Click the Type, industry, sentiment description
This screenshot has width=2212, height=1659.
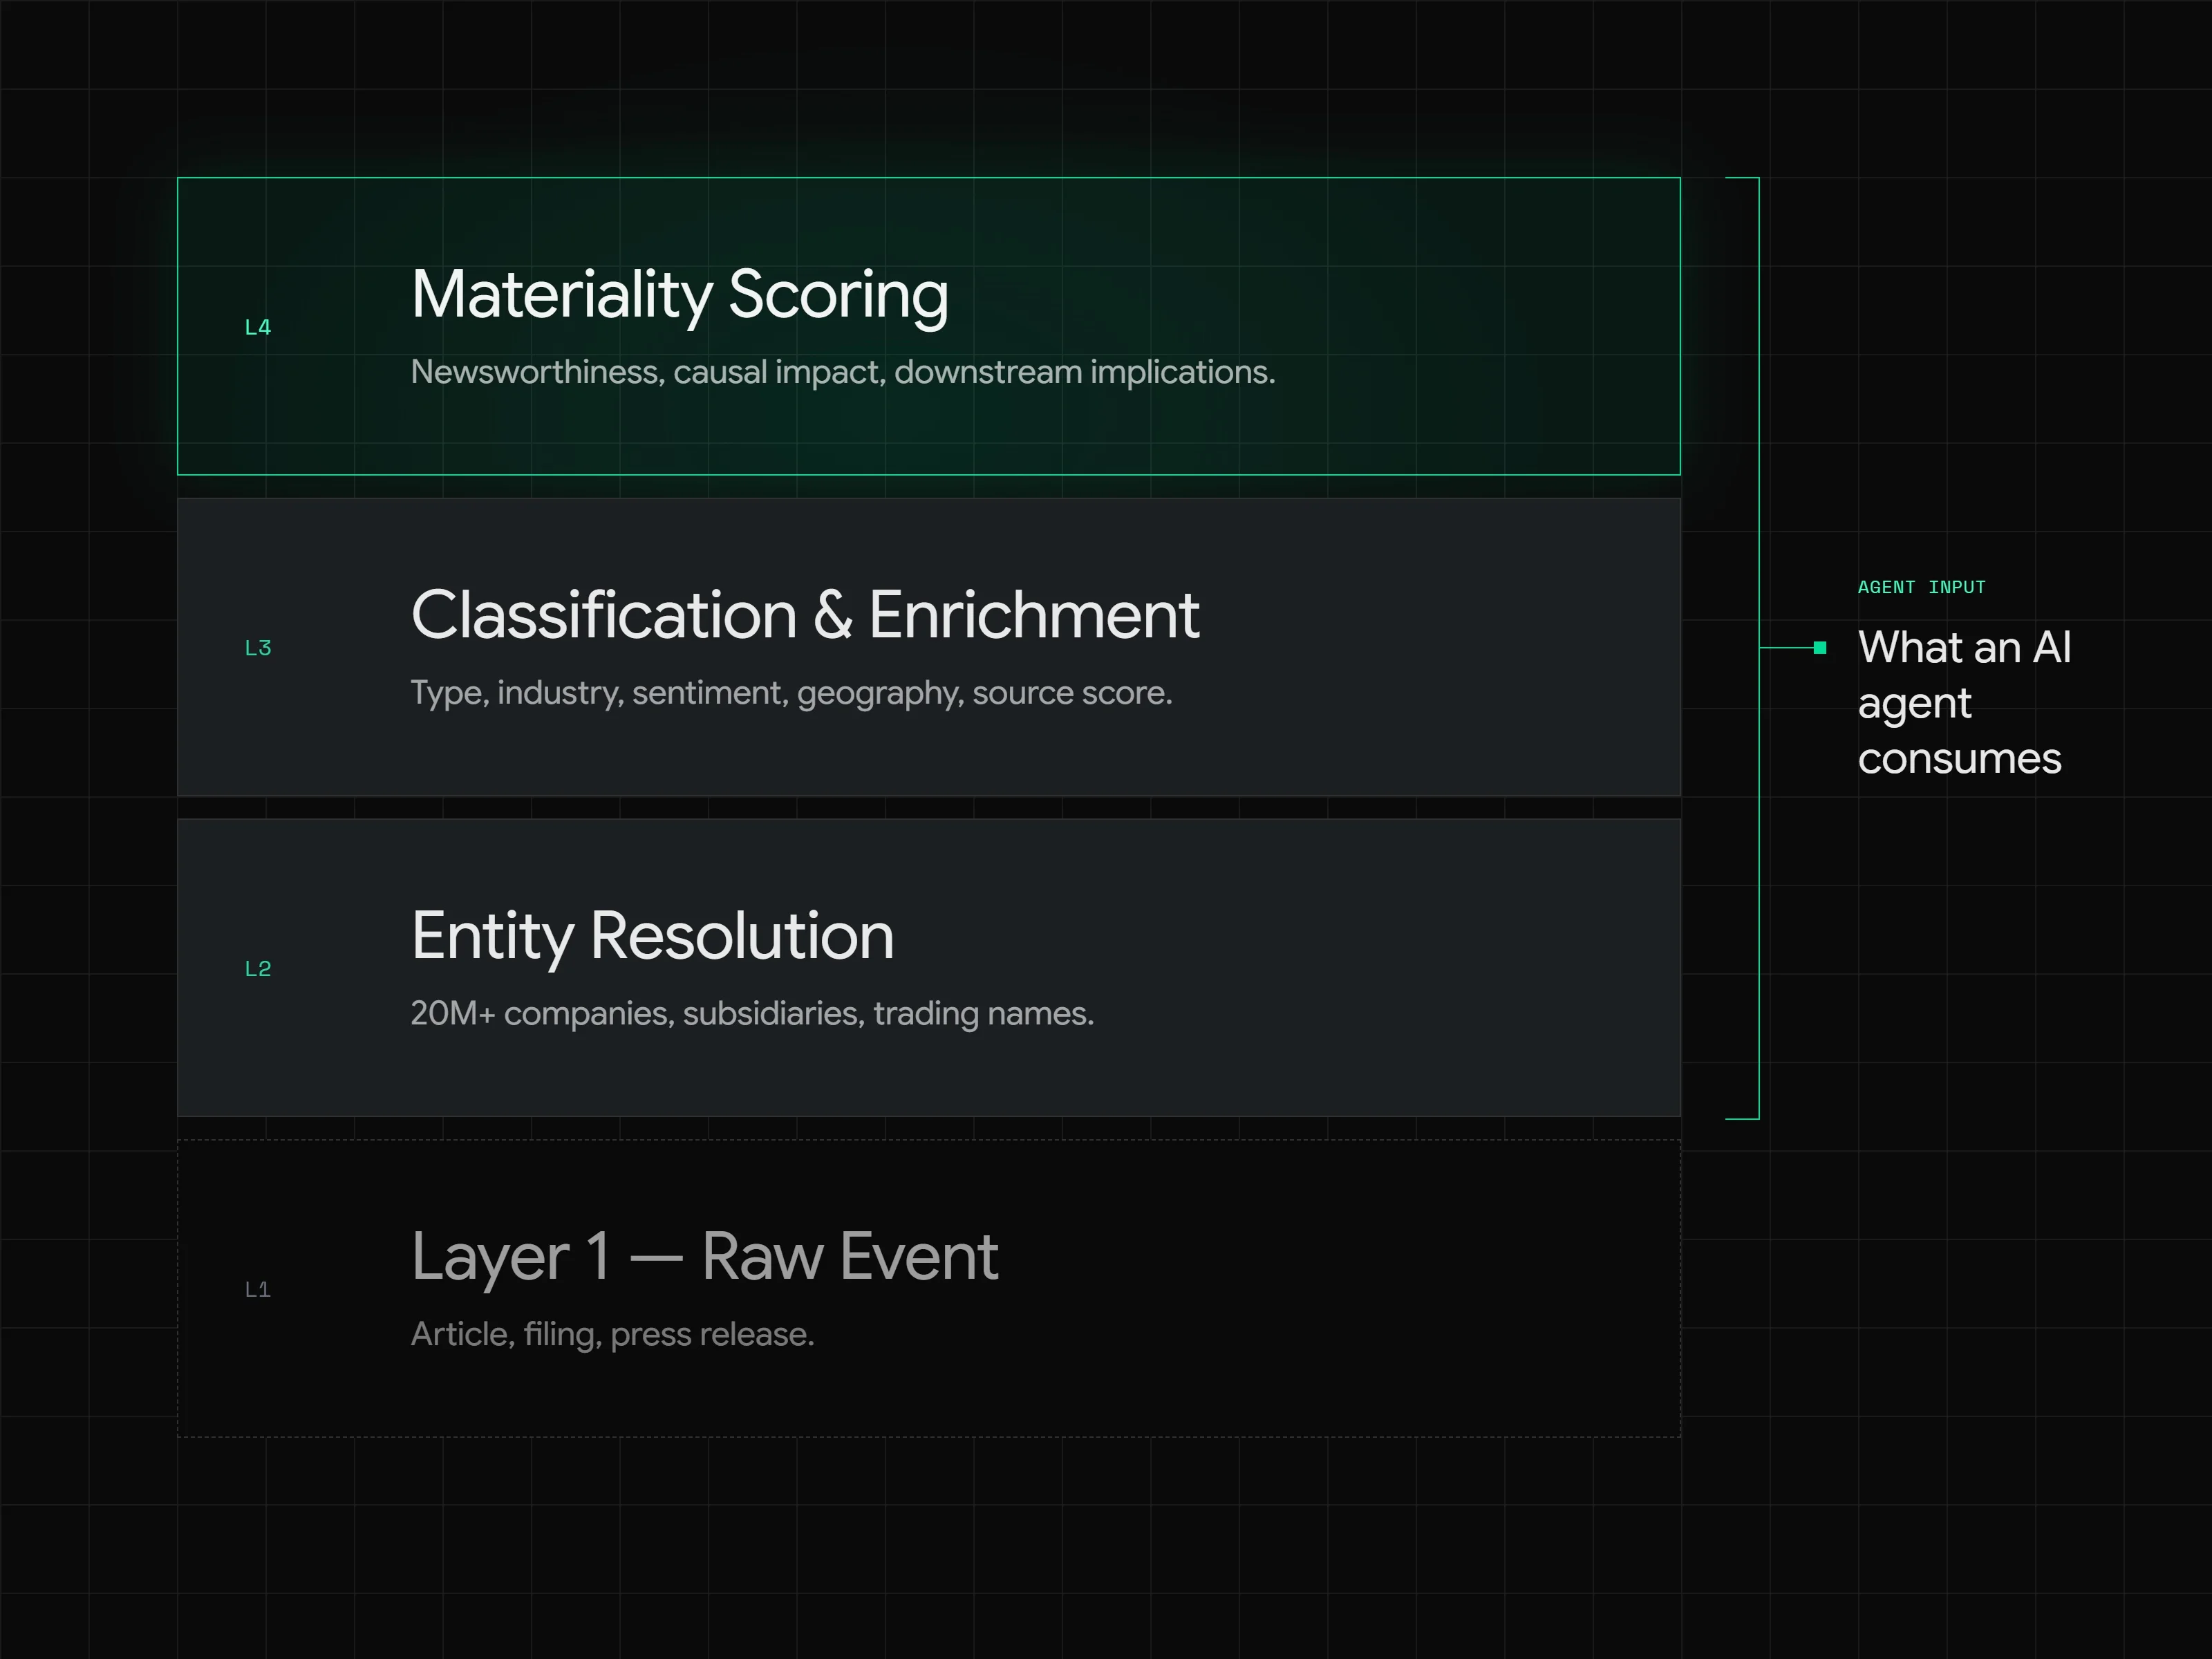click(791, 693)
